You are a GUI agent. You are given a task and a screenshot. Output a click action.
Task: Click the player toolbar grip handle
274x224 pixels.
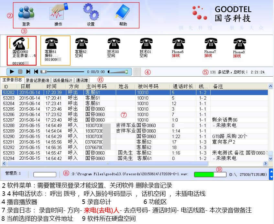(137, 72)
